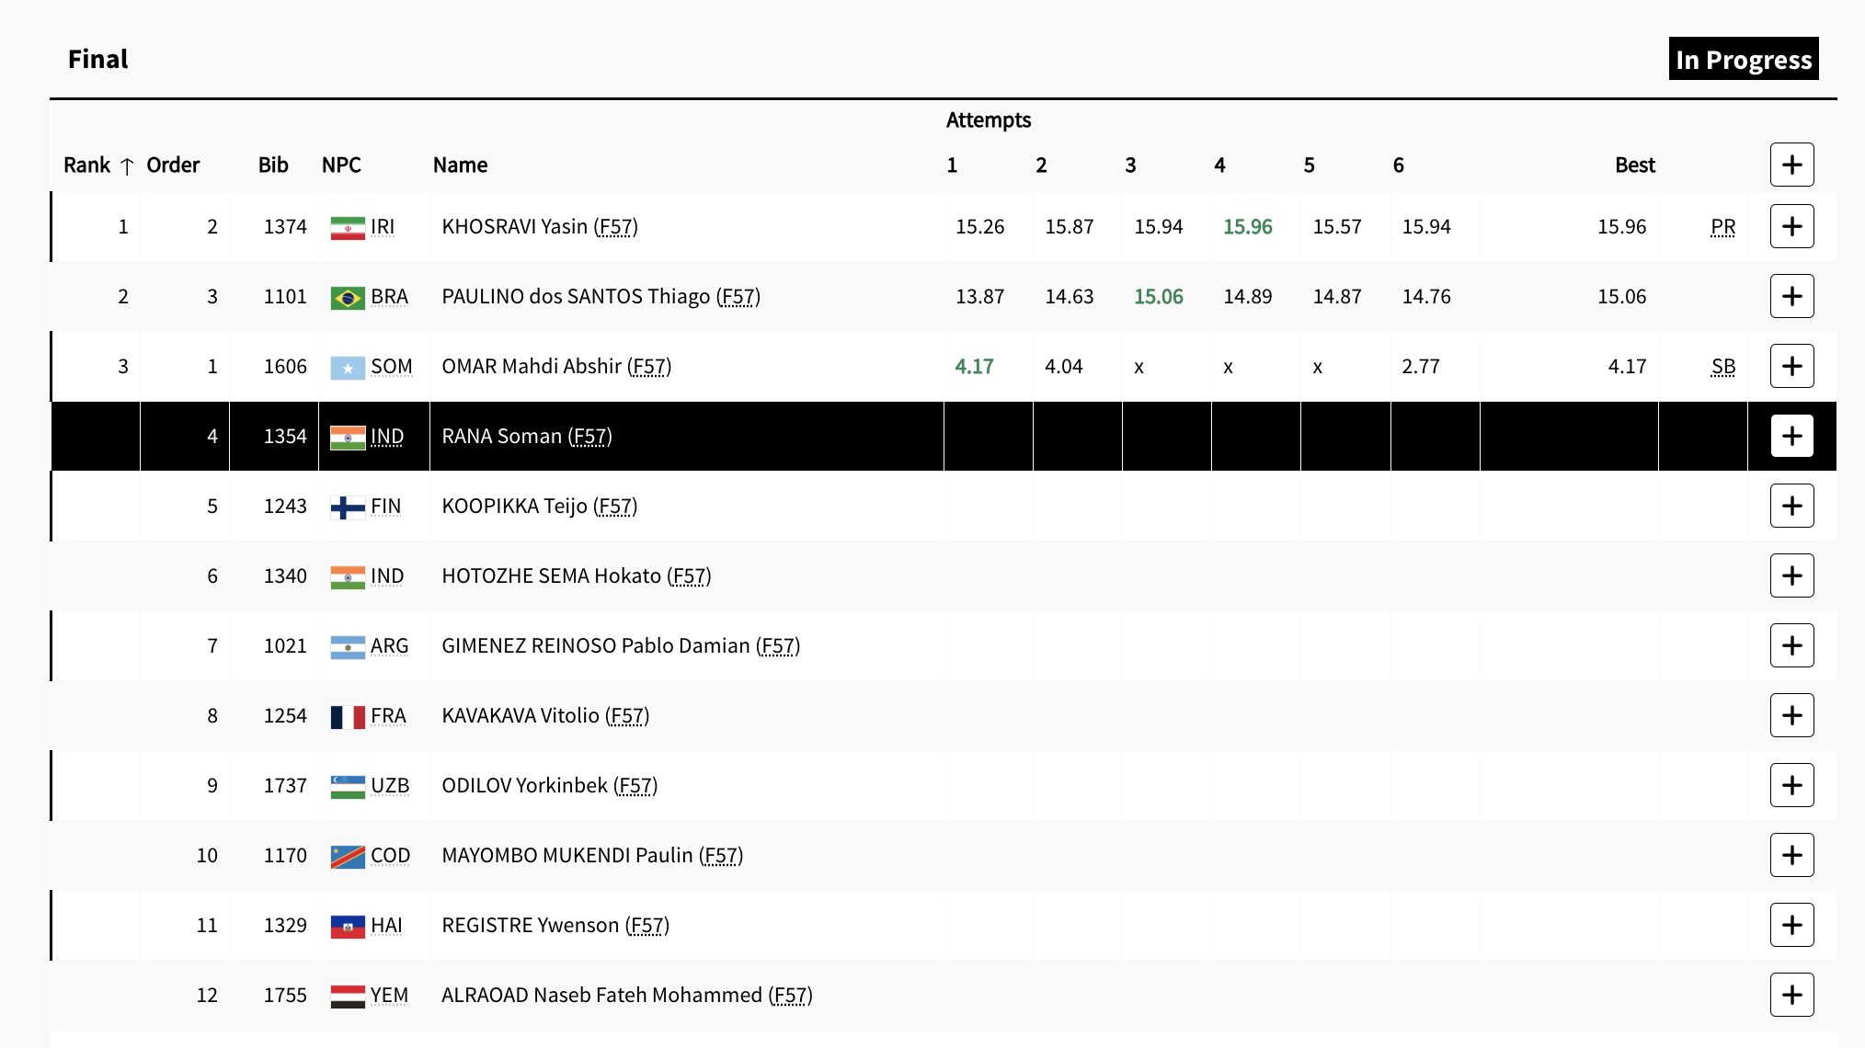Click the Iran flag icon
This screenshot has width=1865, height=1048.
(348, 227)
